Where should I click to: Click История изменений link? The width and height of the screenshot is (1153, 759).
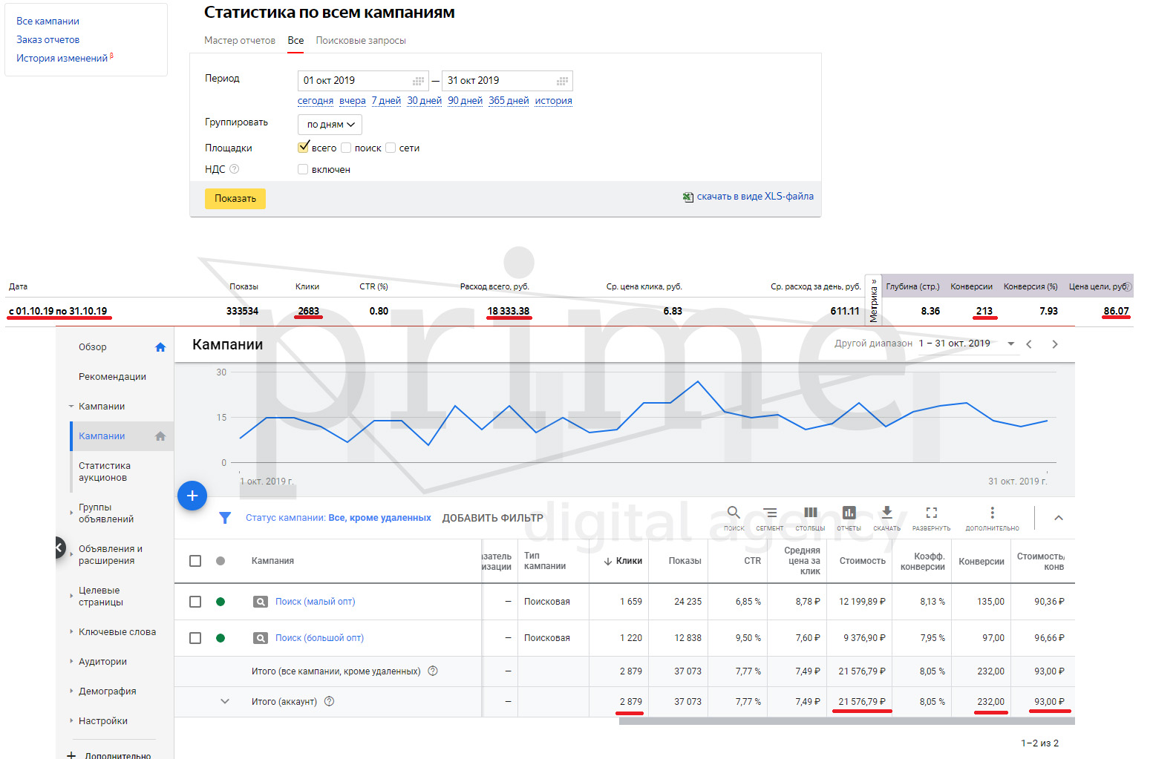pos(62,59)
